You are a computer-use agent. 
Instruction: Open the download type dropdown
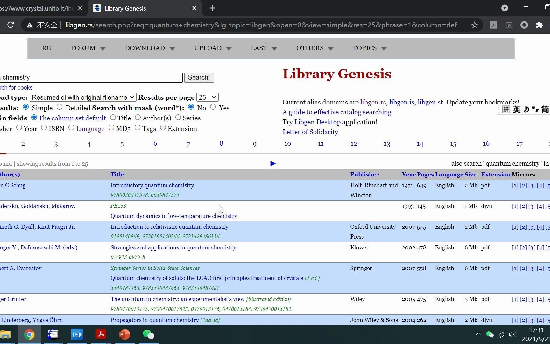(x=83, y=97)
